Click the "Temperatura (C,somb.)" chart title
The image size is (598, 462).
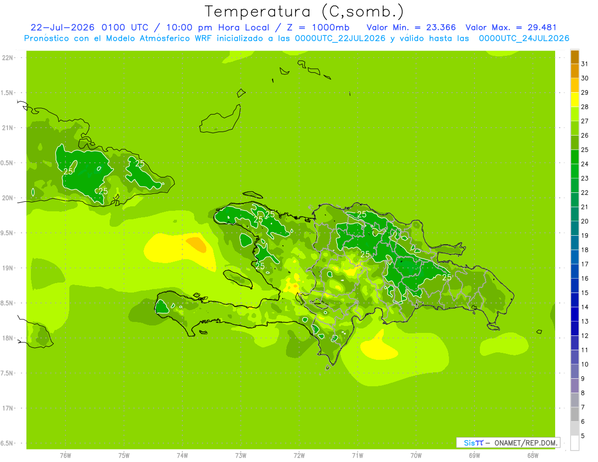(304, 11)
